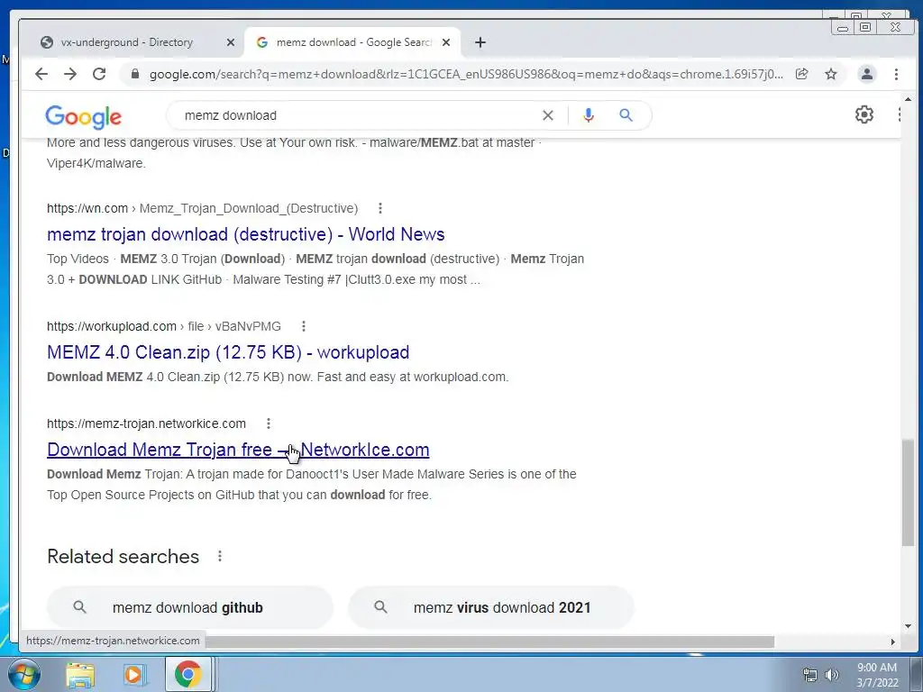Click the Chrome taskbar icon
This screenshot has width=923, height=692.
[x=187, y=675]
